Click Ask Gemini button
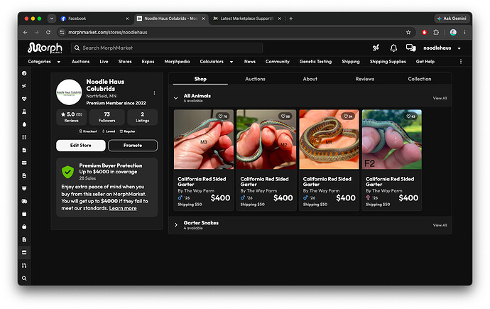The image size is (490, 309). click(452, 18)
